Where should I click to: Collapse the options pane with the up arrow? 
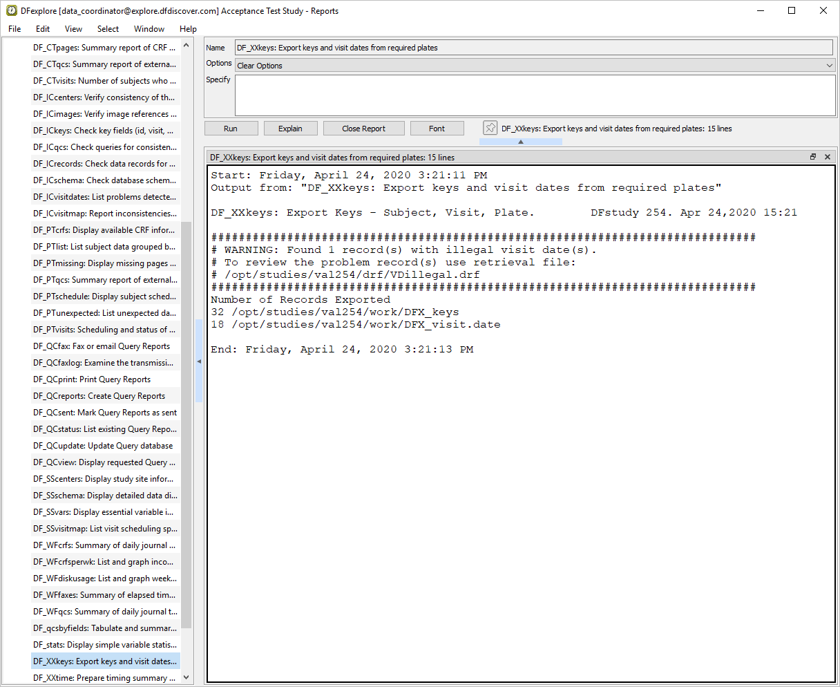(520, 142)
